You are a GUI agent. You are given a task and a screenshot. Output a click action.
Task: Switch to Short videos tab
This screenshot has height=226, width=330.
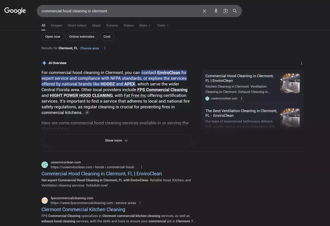77,25
